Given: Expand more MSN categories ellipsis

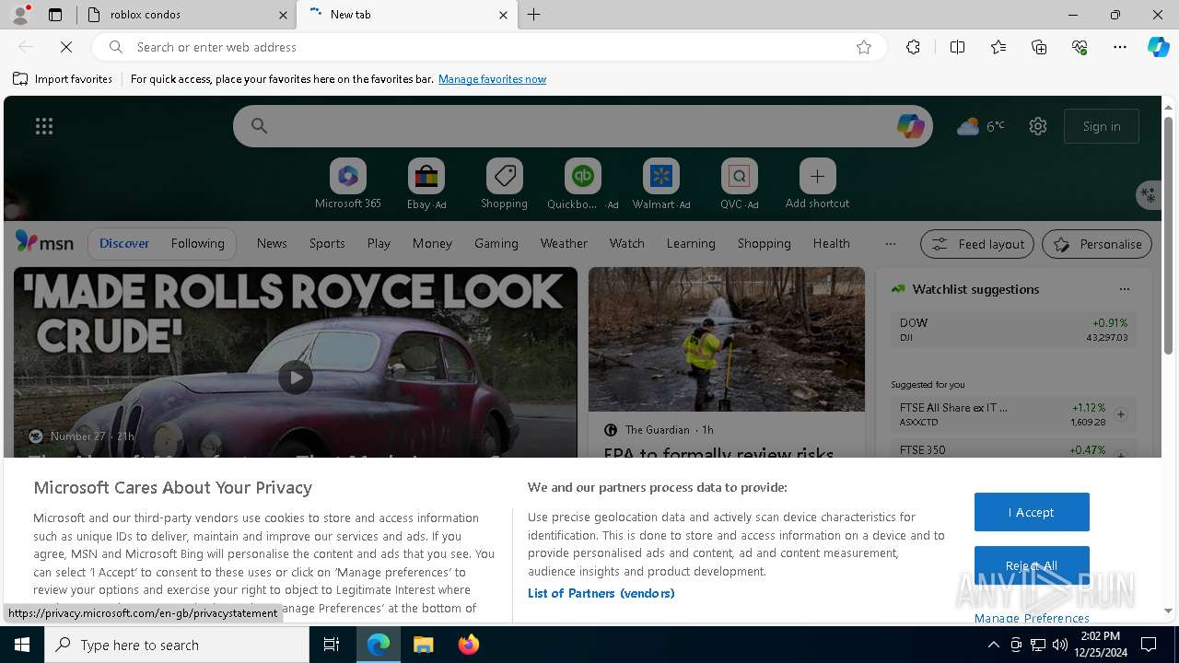Looking at the screenshot, I should click(x=890, y=243).
